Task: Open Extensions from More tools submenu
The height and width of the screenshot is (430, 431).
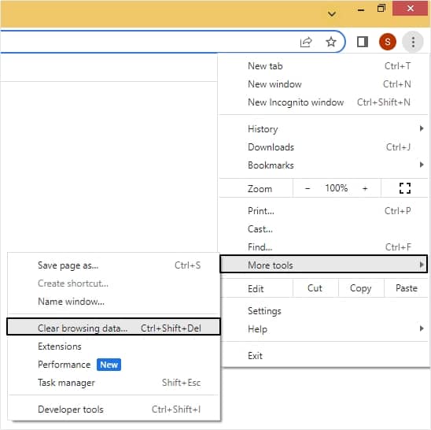Action: pyautogui.click(x=114, y=347)
